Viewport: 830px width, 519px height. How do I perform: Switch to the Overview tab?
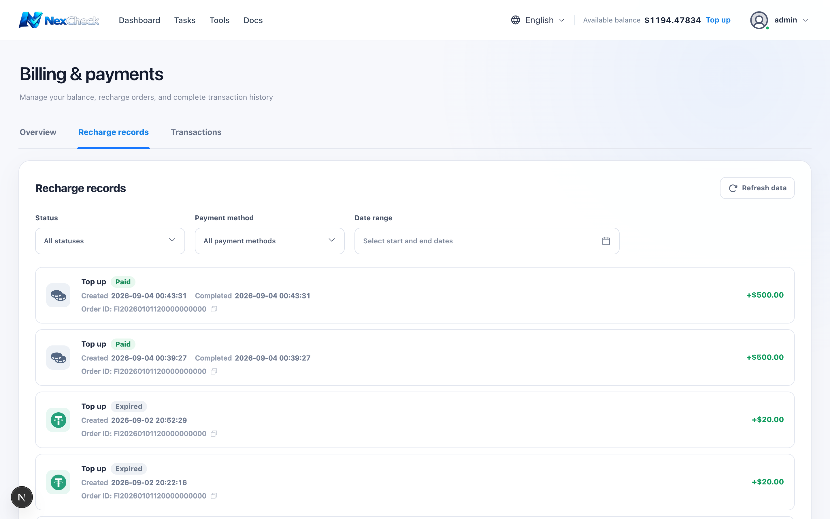tap(38, 132)
